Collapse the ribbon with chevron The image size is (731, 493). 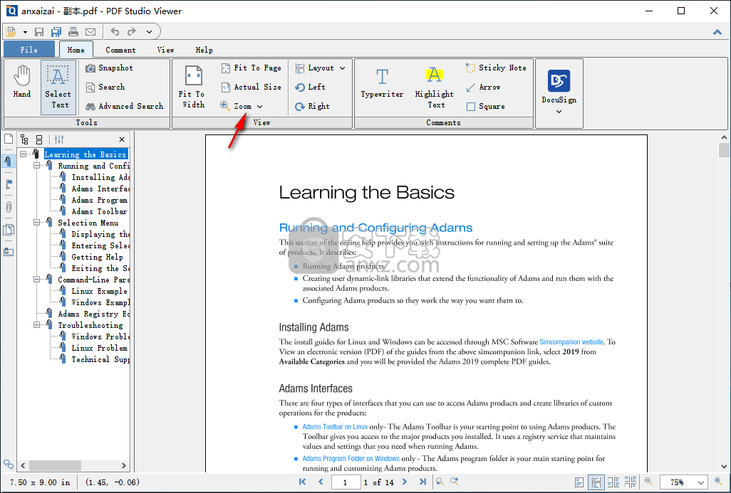717,32
